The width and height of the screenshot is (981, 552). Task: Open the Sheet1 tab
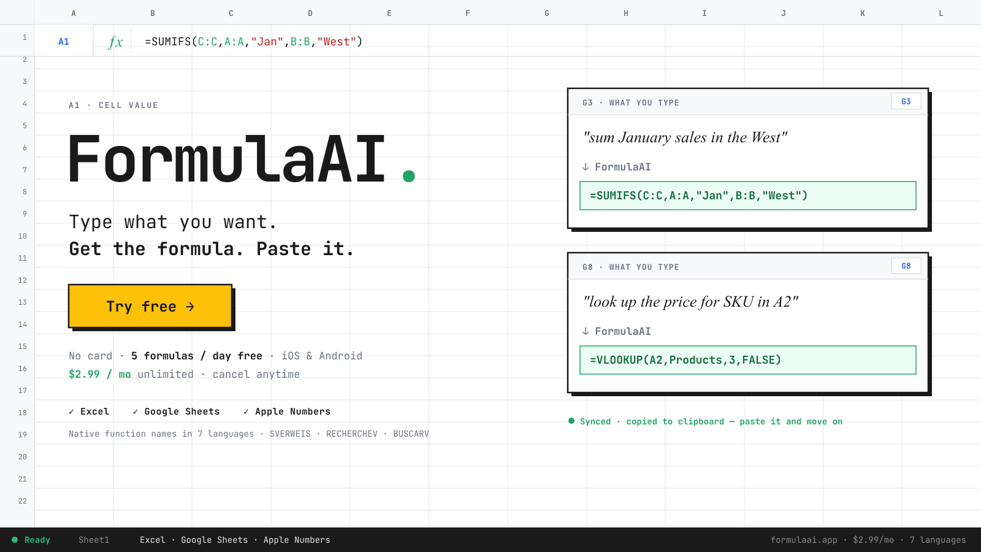(94, 540)
